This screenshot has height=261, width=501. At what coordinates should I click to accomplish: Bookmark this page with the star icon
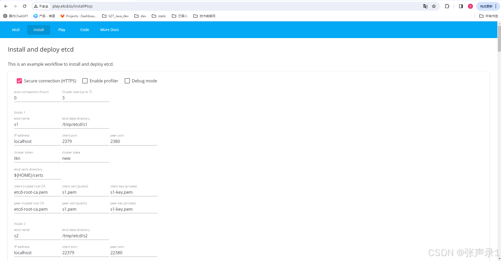(x=434, y=6)
